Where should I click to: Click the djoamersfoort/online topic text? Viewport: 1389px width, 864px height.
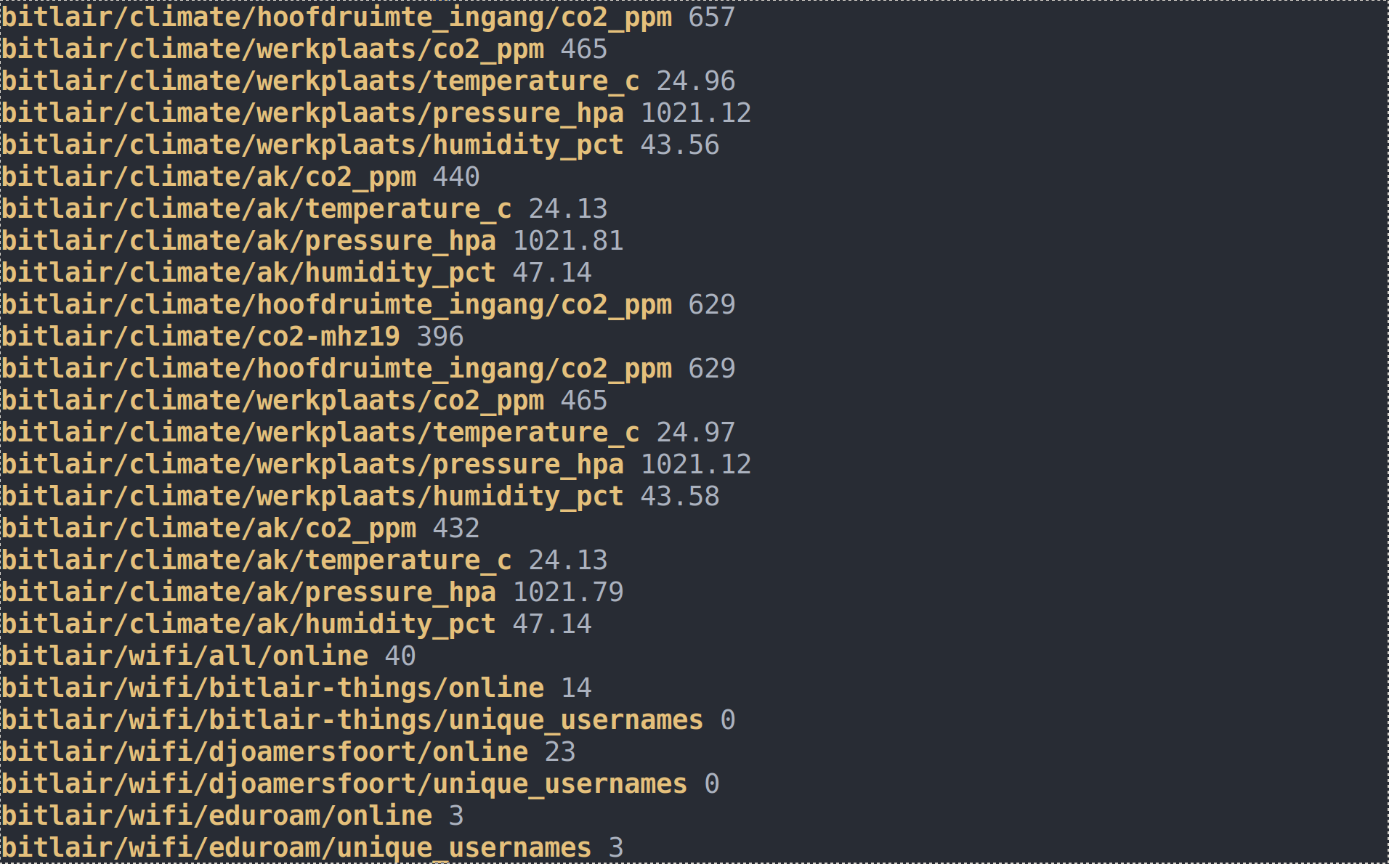pos(264,752)
